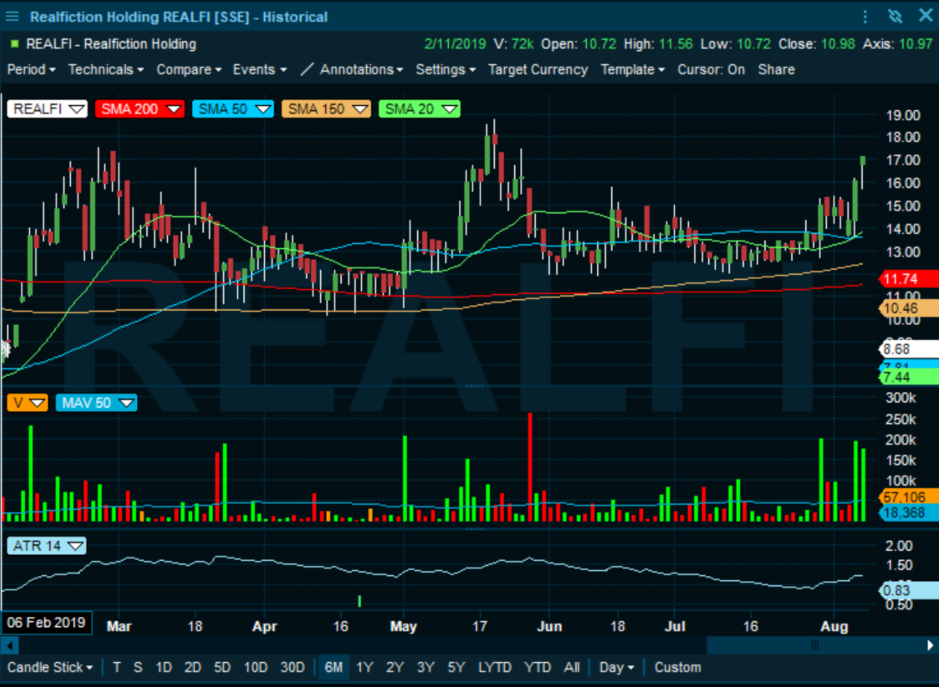Click the horizontal scrollbar thumb
The width and height of the screenshot is (939, 687).
[x=814, y=645]
